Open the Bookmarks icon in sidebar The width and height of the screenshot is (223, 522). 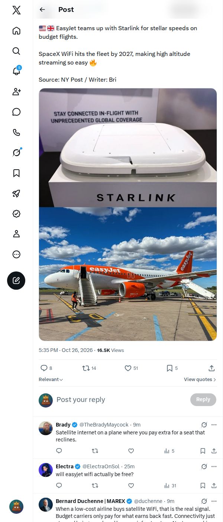[x=16, y=173]
